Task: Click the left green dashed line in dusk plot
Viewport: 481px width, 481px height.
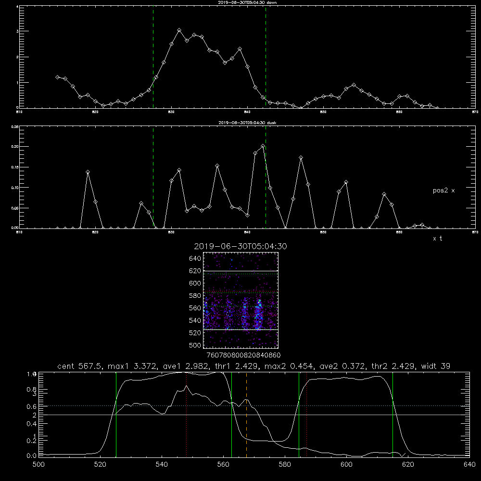Action: 153,177
